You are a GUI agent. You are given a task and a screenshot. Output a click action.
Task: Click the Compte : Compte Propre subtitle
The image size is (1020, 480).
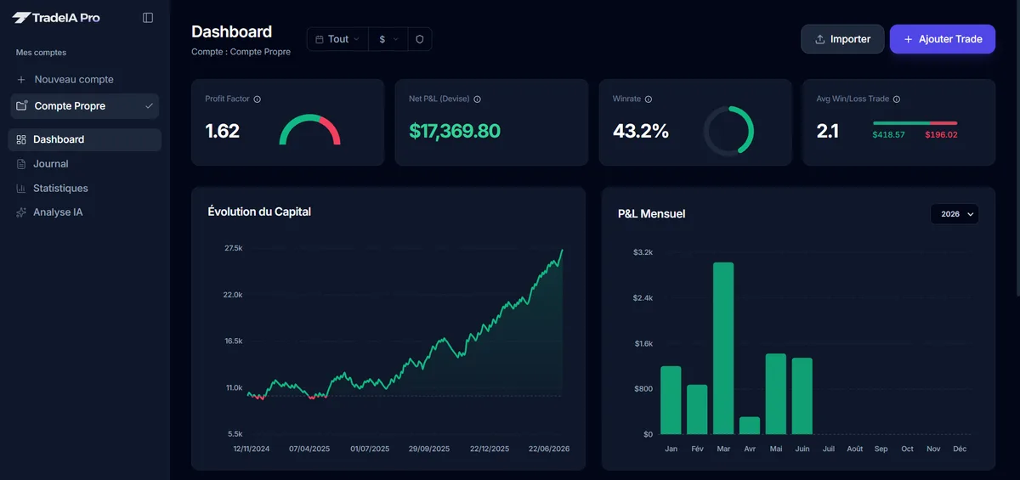tap(241, 52)
